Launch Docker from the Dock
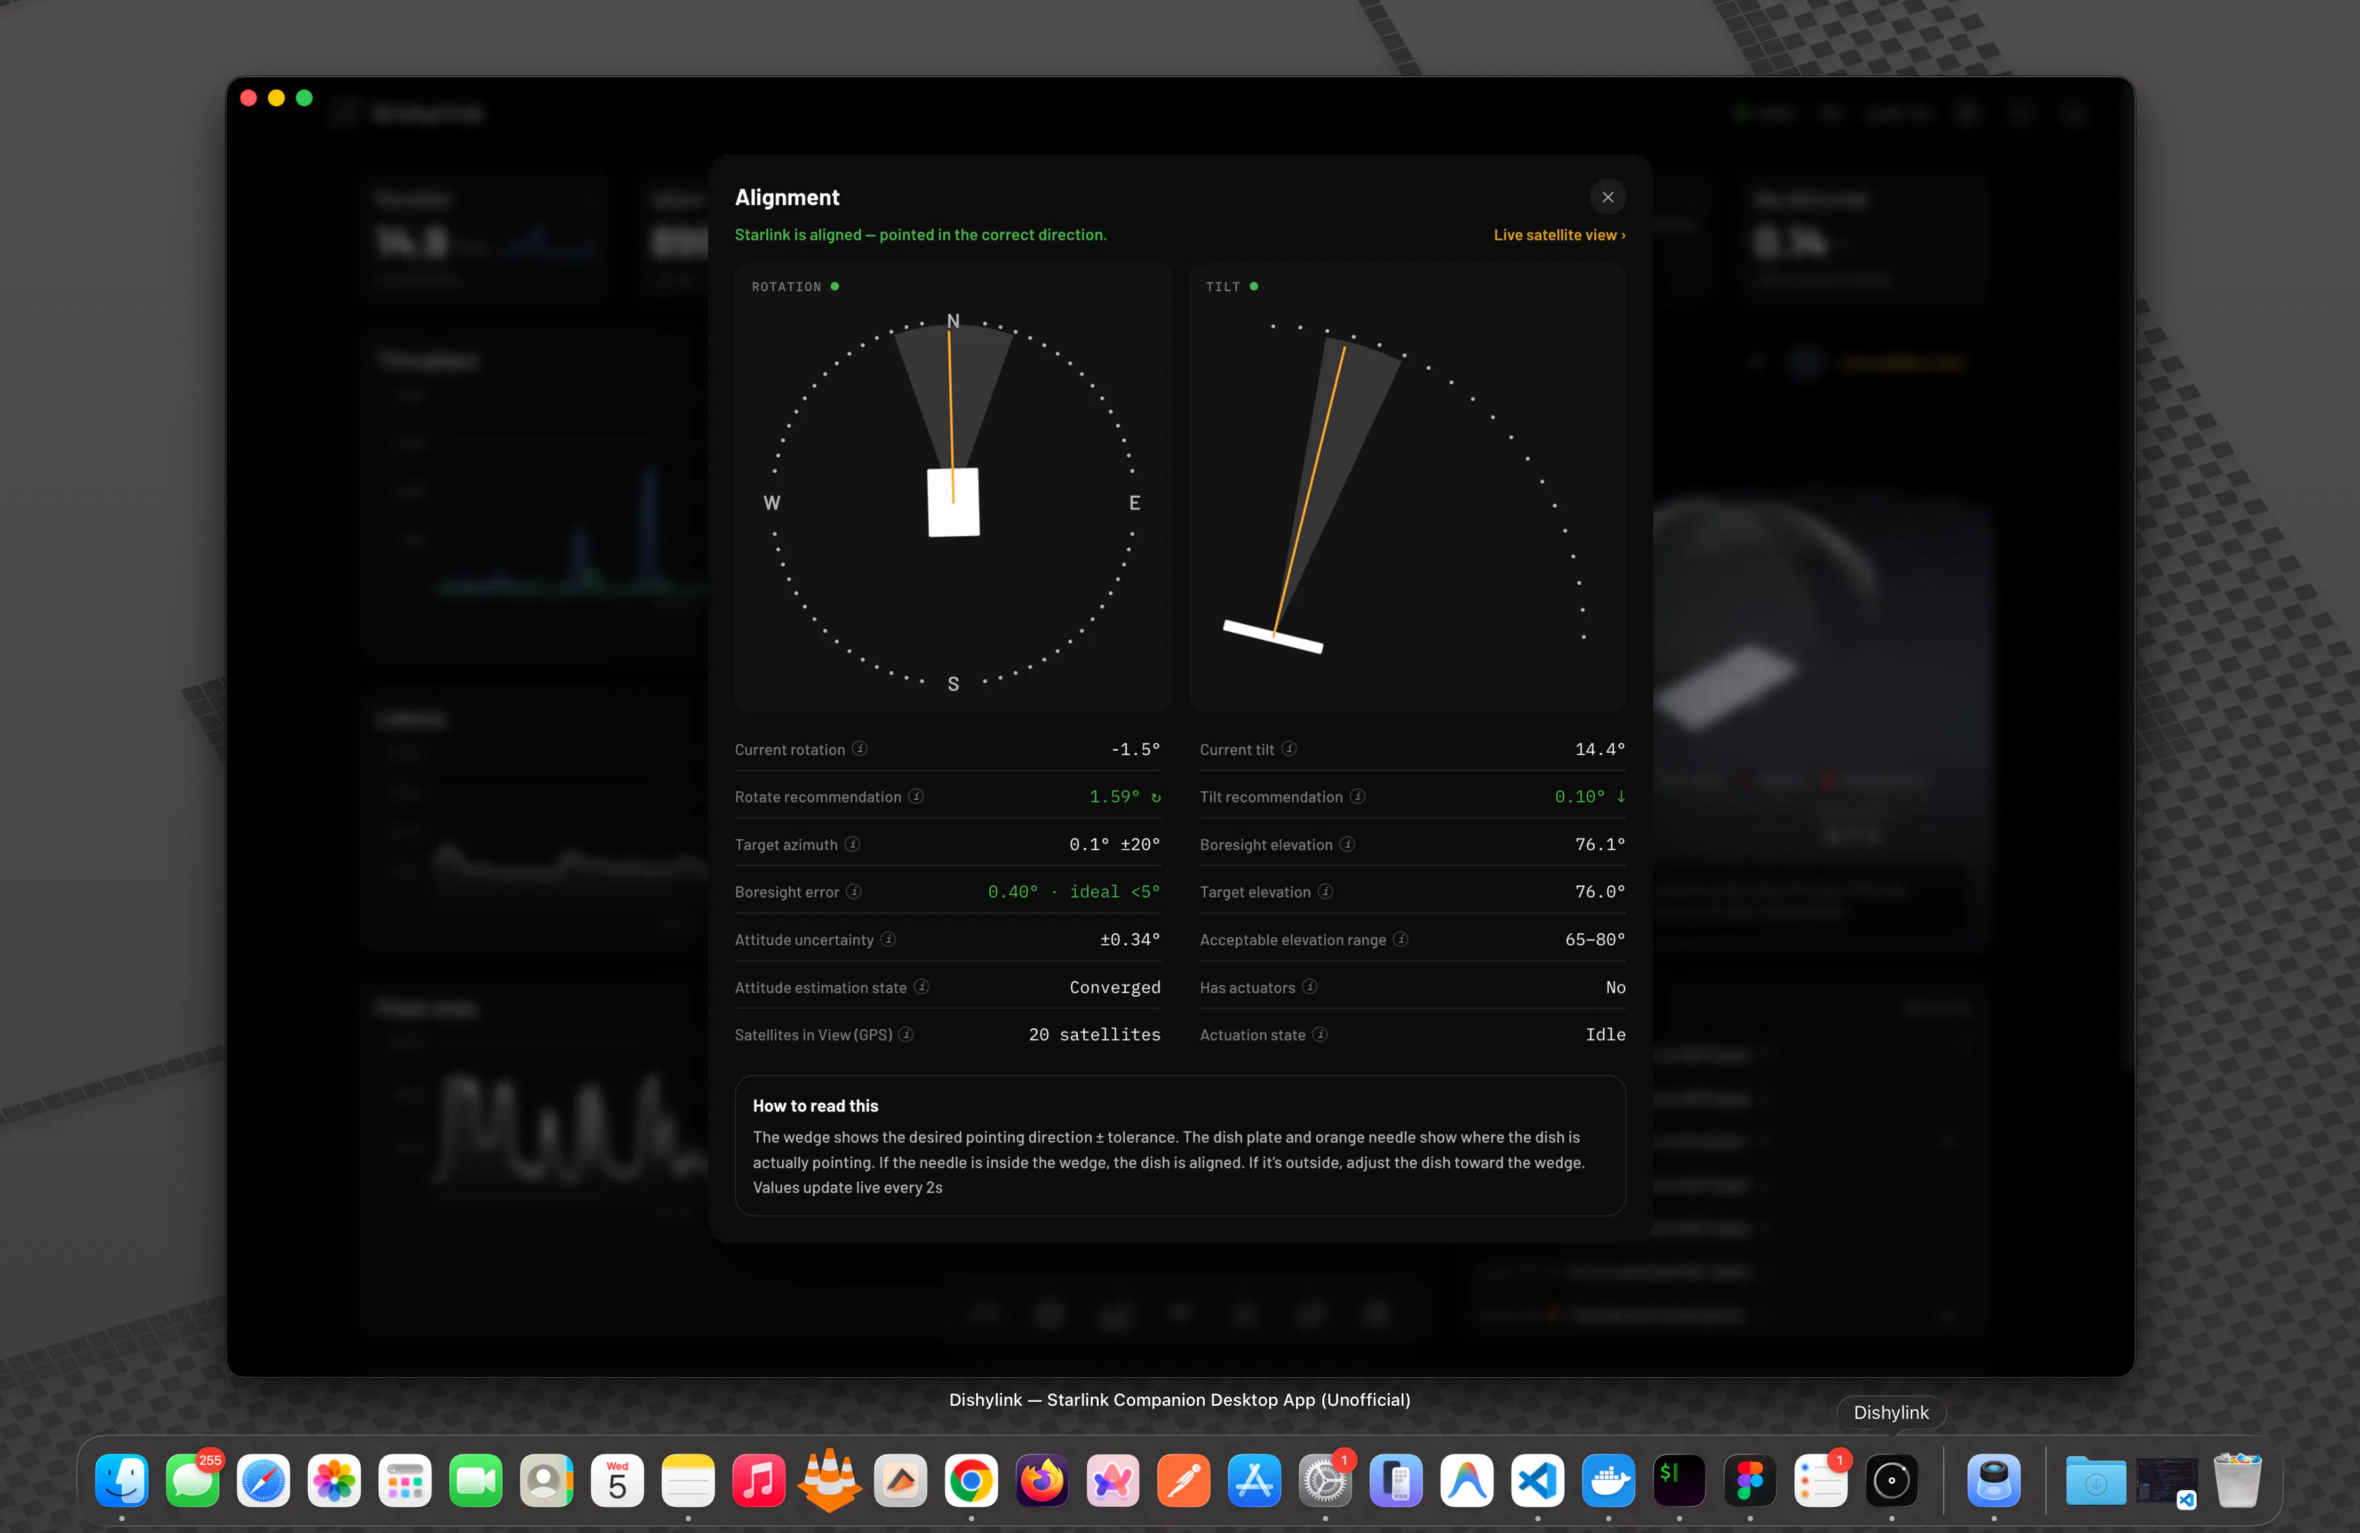 [x=1607, y=1481]
